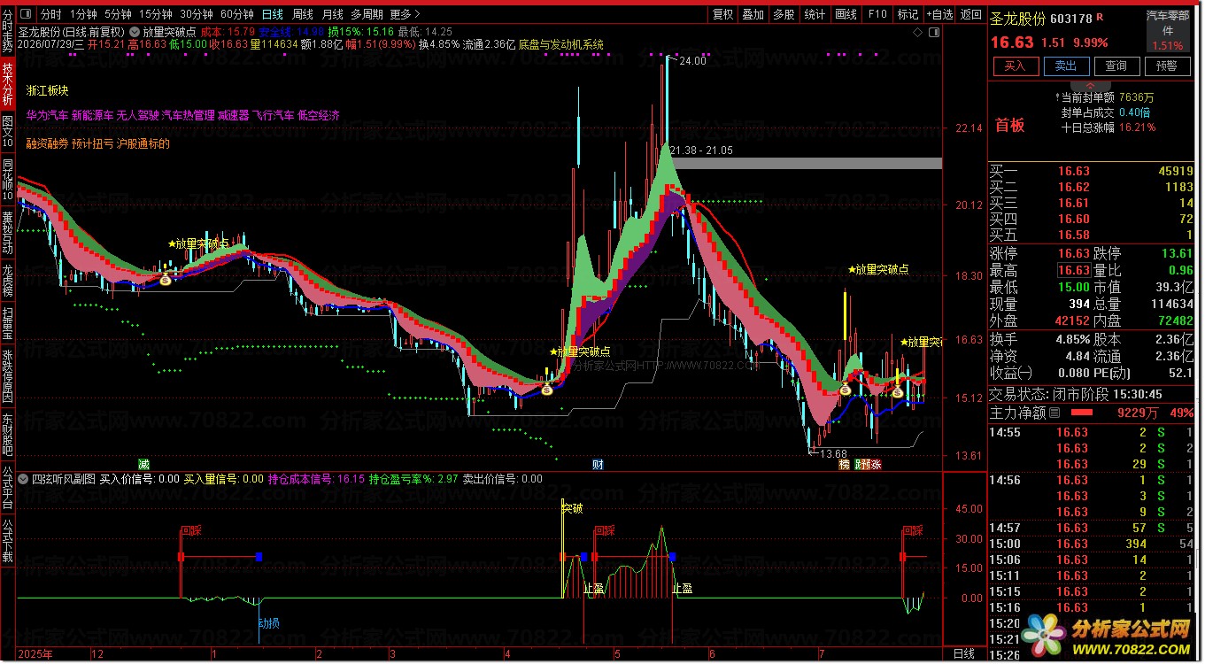Click the 查询 query button

click(1116, 66)
